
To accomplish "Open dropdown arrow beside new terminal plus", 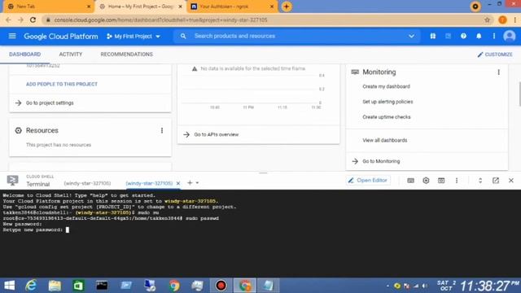I will coord(197,182).
